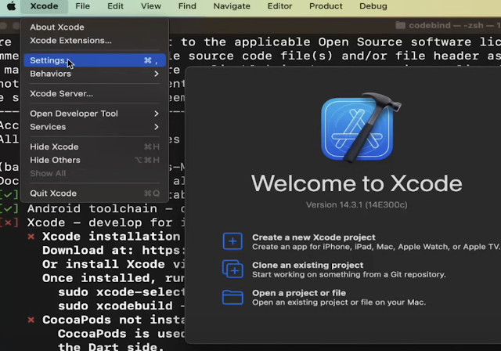The image size is (501, 351).
Task: Click the 'Once installed, run' terminal line
Action: coord(114,278)
